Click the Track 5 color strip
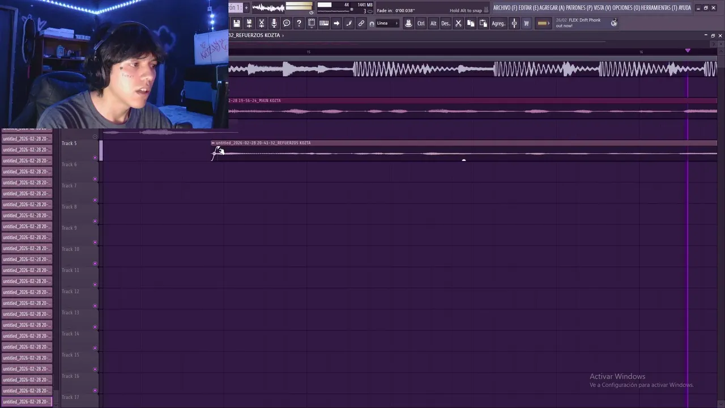This screenshot has height=408, width=725. pyautogui.click(x=101, y=150)
